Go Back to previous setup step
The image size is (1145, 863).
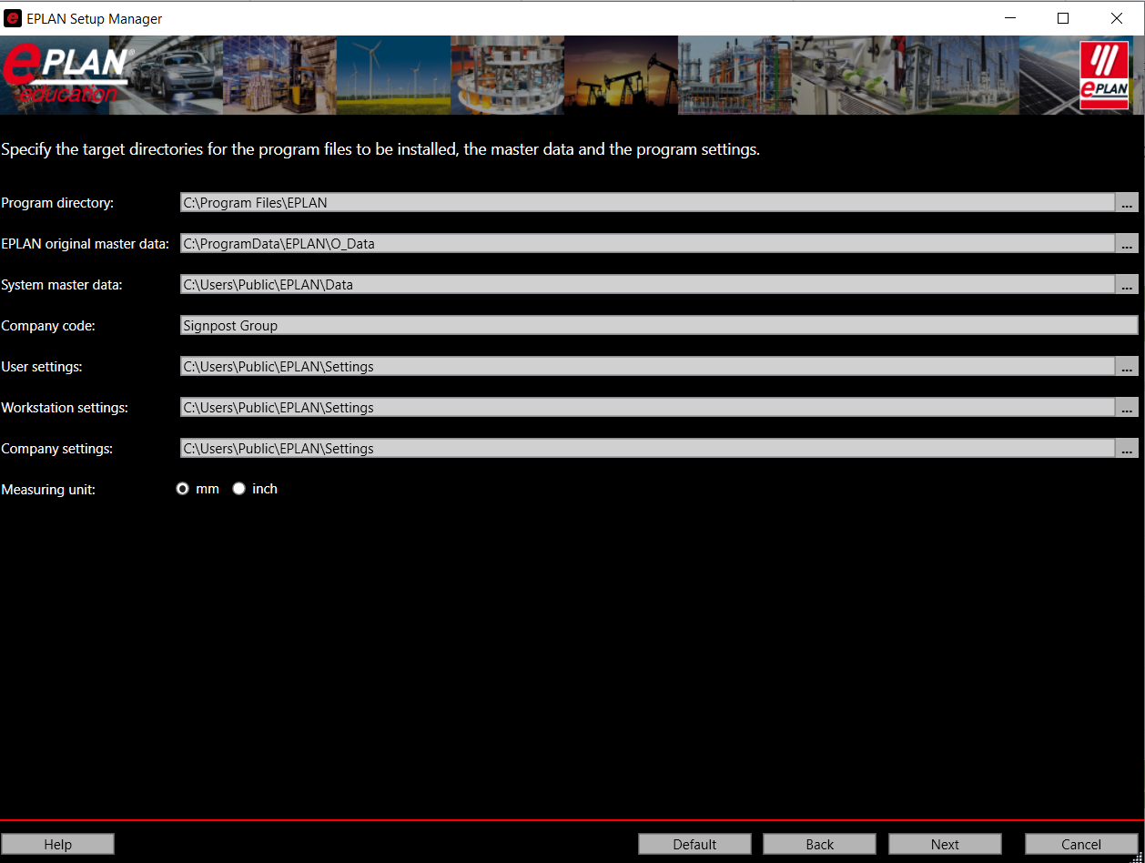pos(819,844)
